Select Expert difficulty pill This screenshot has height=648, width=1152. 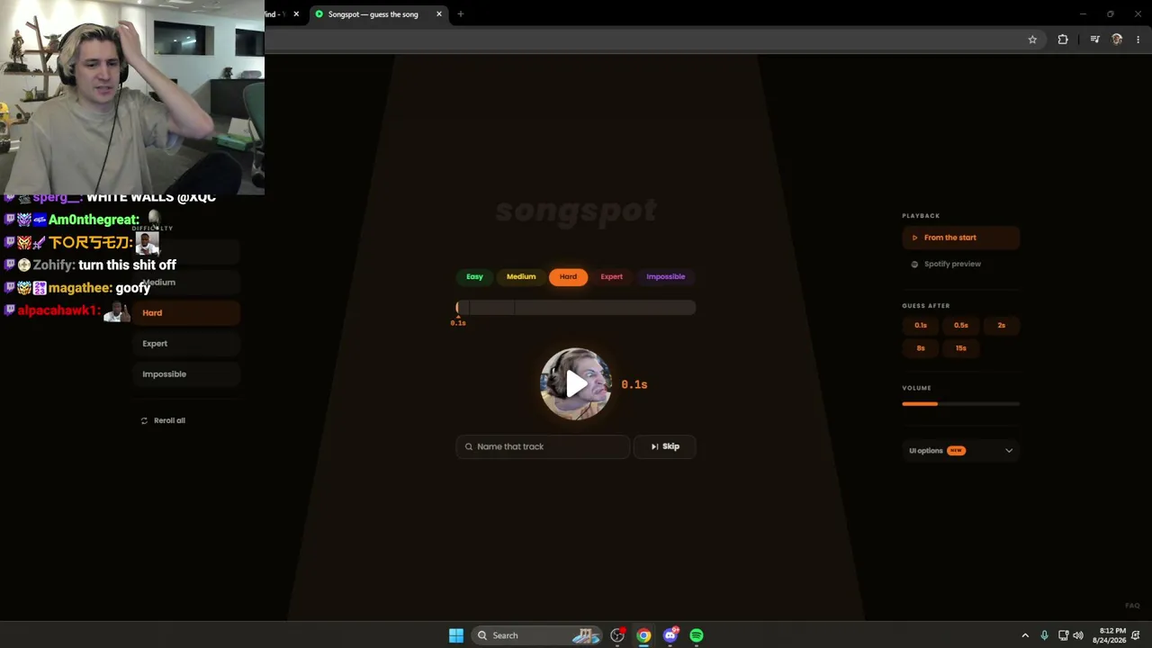pyautogui.click(x=612, y=276)
